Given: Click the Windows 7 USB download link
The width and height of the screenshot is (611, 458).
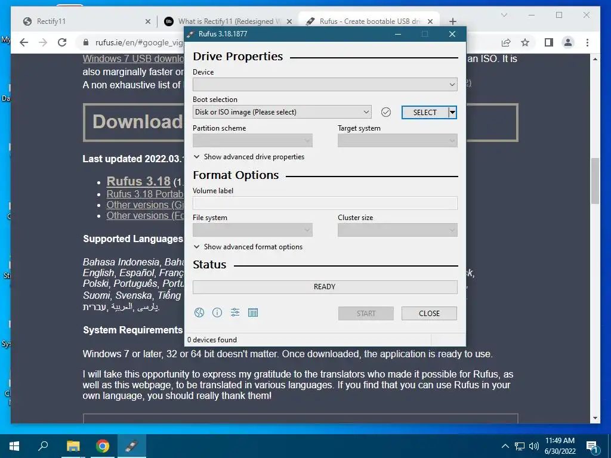Looking at the screenshot, I should tap(133, 59).
